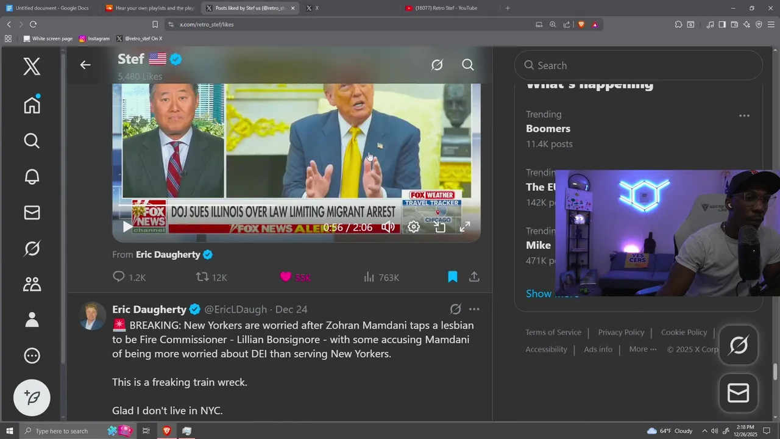This screenshot has height=439, width=780.
Task: Toggle picture-in-picture on video
Action: [x=439, y=227]
